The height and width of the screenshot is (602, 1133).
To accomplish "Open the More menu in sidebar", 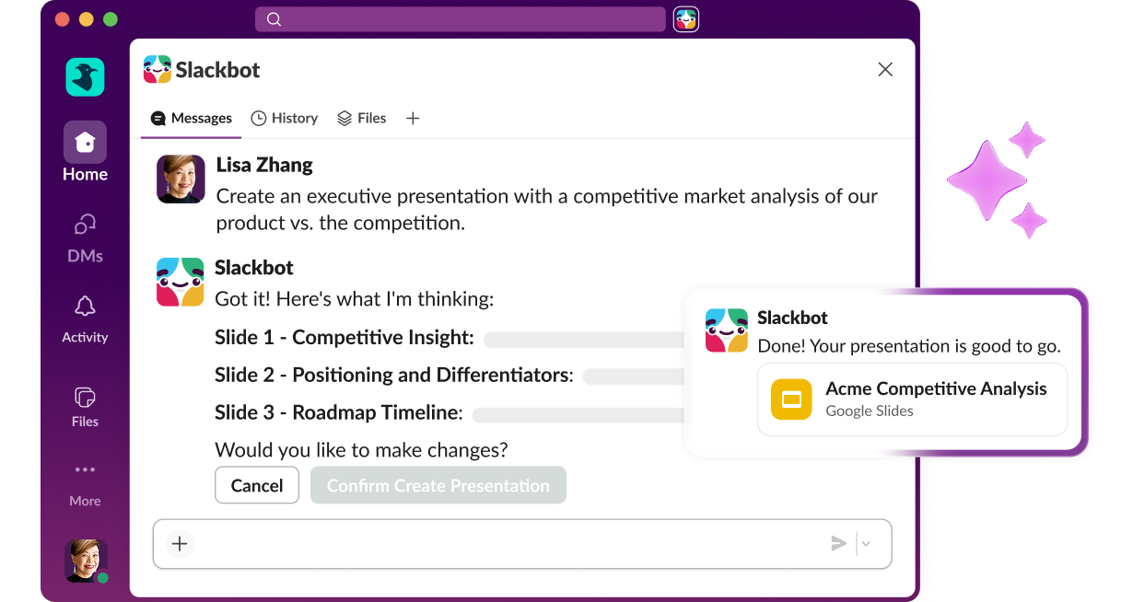I will click(x=85, y=484).
